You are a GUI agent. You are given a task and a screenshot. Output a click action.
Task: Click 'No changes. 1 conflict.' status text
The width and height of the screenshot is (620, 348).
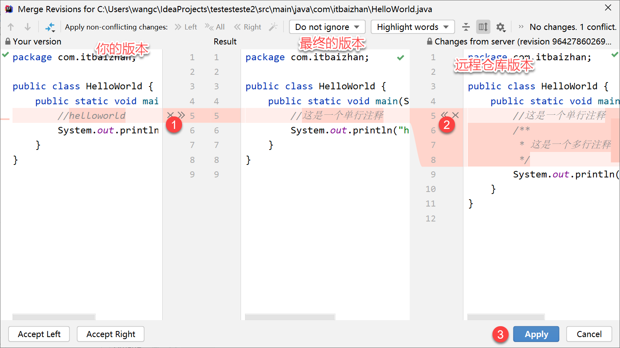[573, 27]
